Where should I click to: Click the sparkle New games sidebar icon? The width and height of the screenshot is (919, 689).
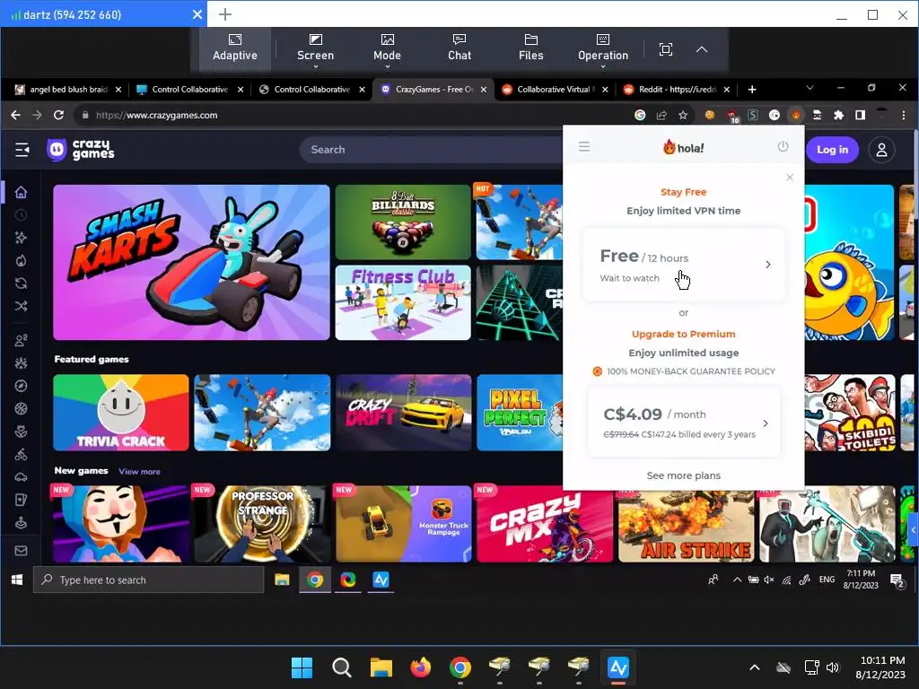coord(22,238)
